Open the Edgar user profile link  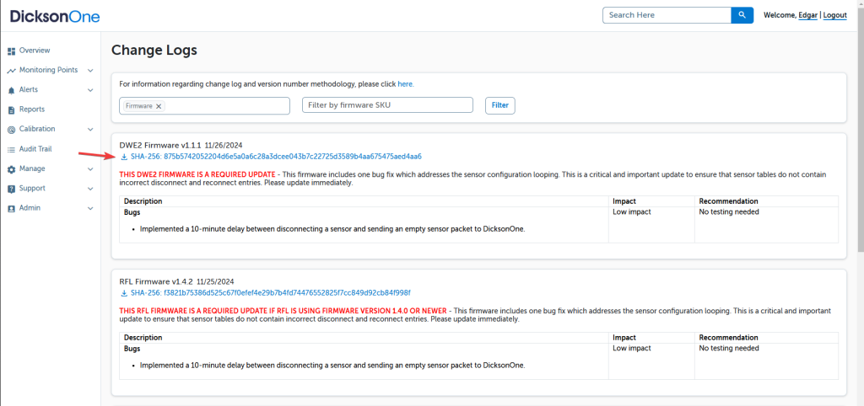pos(807,15)
